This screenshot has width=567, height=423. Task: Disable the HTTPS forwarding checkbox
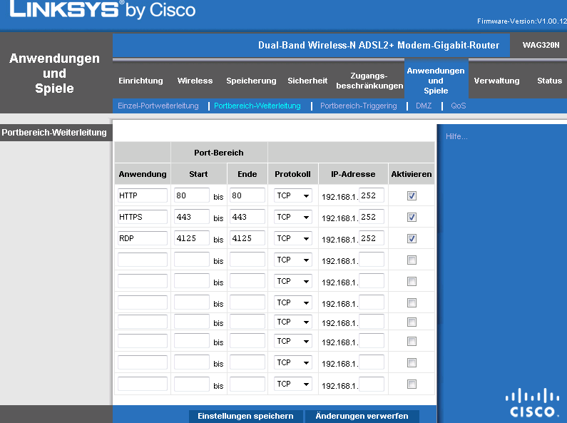pyautogui.click(x=412, y=217)
